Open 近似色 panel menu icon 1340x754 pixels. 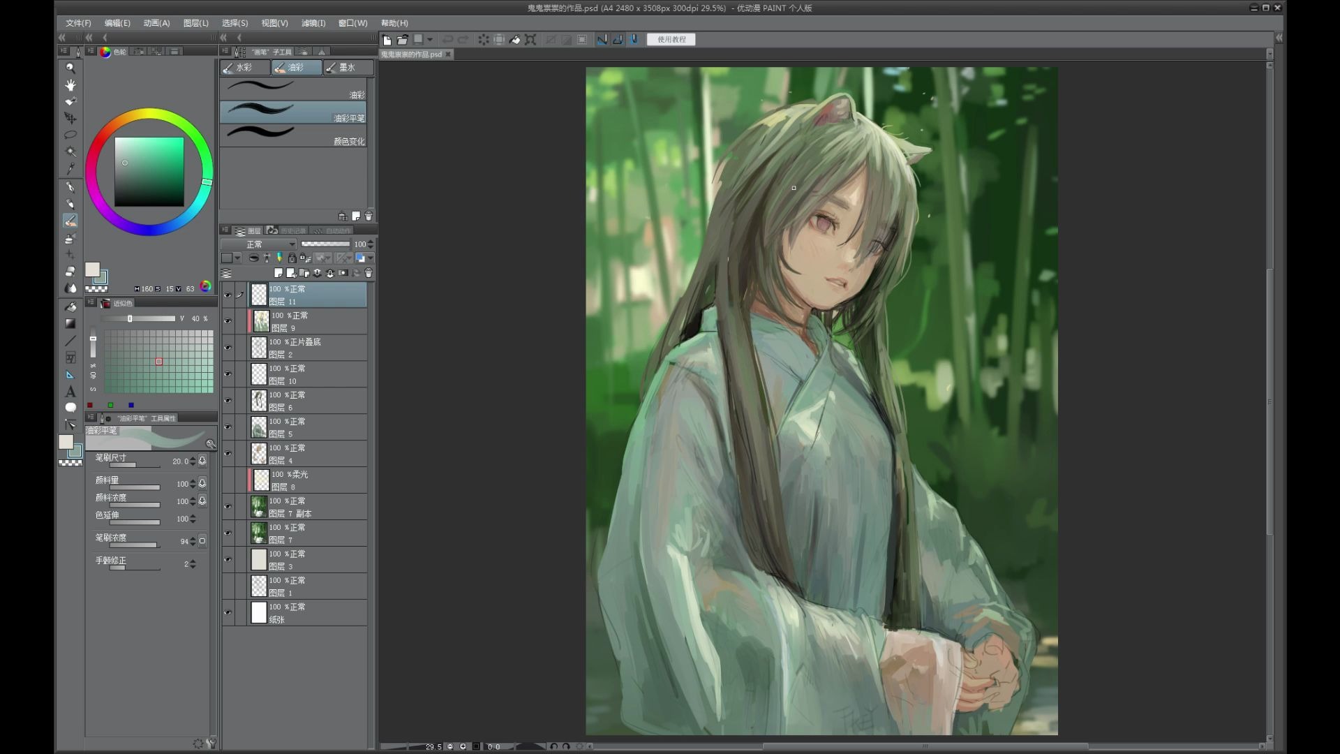[91, 302]
